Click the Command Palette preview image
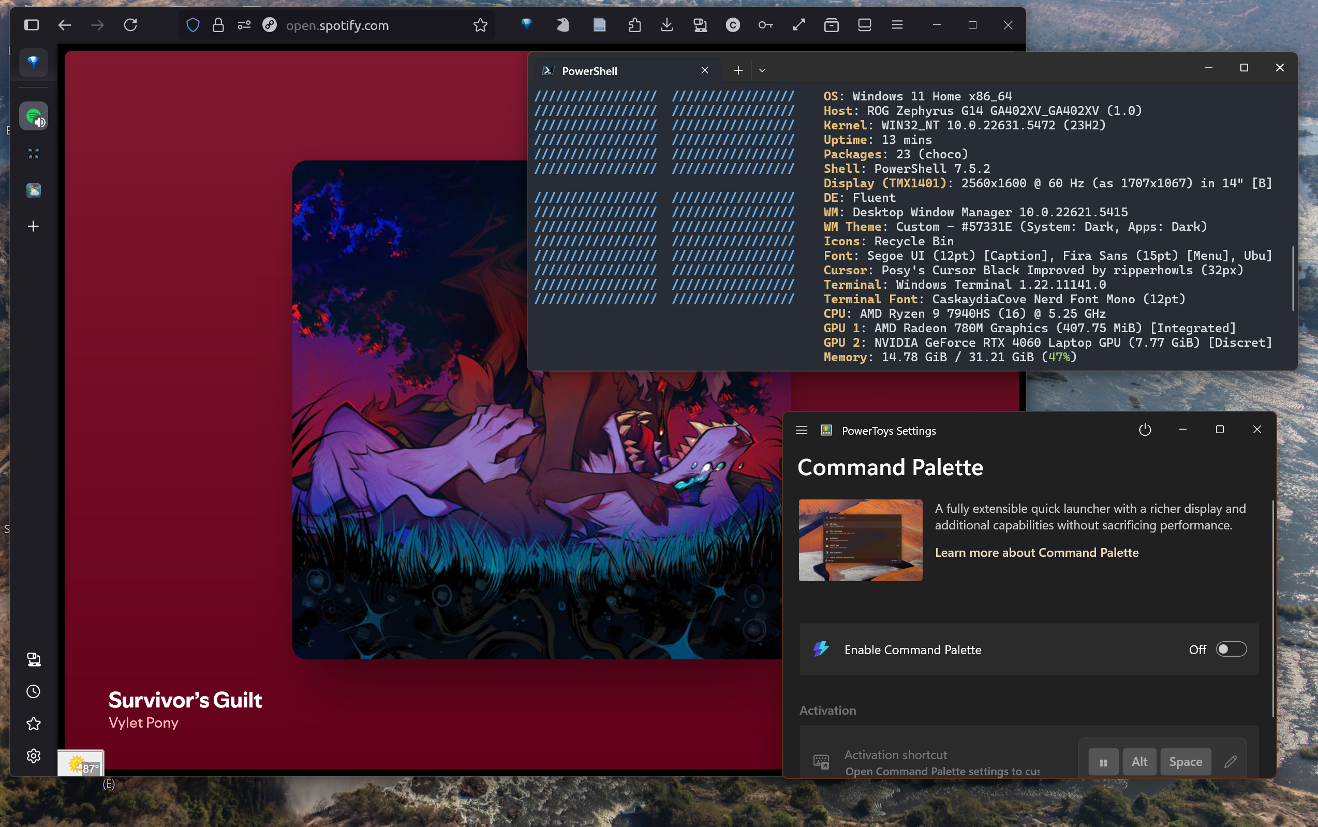The width and height of the screenshot is (1318, 827). [x=860, y=540]
